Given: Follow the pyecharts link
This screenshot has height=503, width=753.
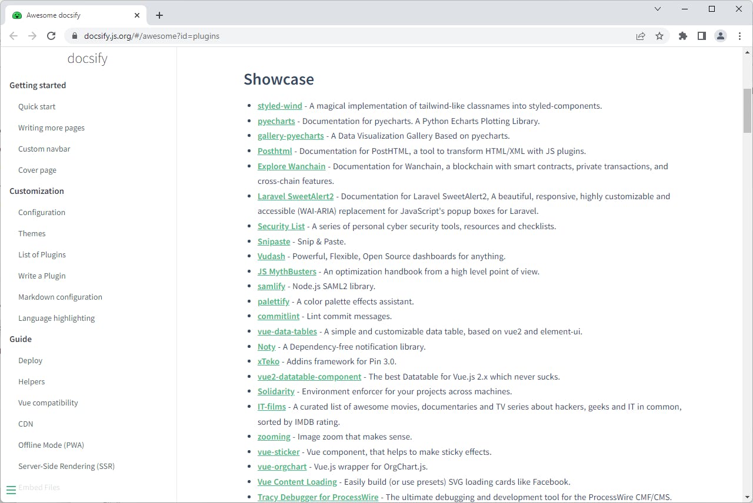Looking at the screenshot, I should click(x=276, y=121).
